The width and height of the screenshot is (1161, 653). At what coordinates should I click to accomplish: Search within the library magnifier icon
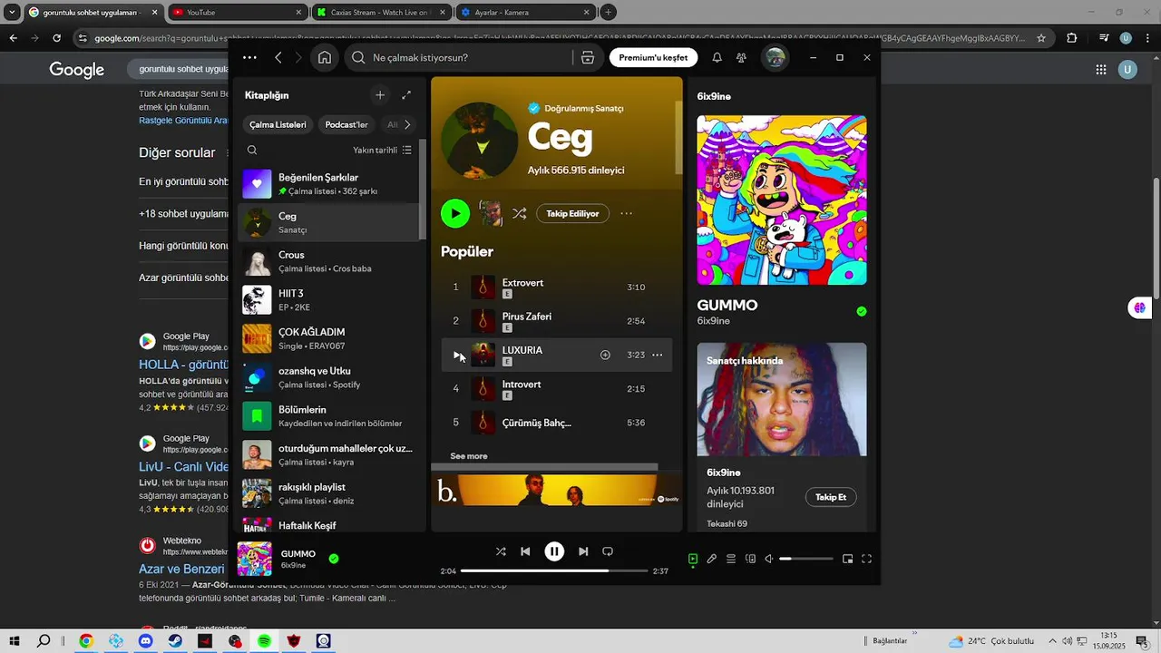[252, 151]
